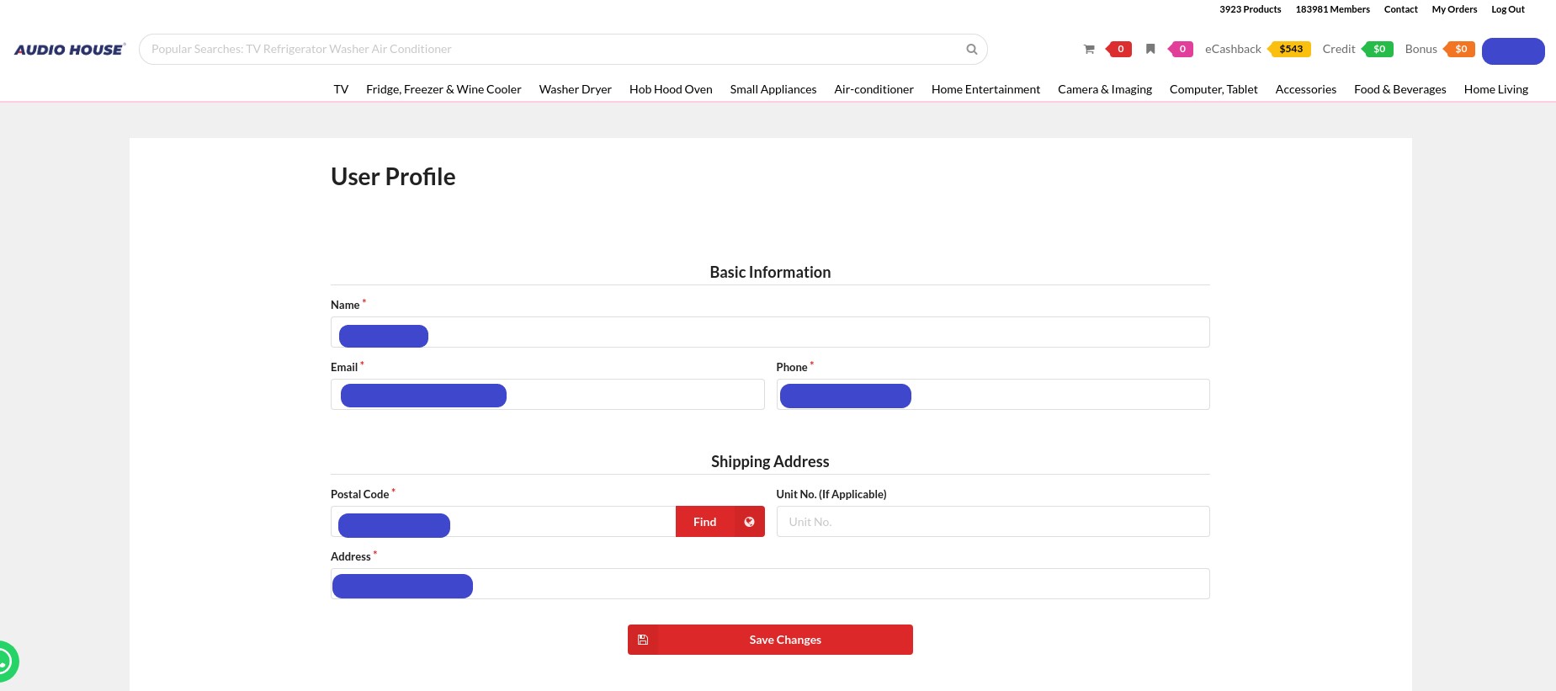The image size is (1556, 691).
Task: Click the Credit label
Action: coord(1339,49)
